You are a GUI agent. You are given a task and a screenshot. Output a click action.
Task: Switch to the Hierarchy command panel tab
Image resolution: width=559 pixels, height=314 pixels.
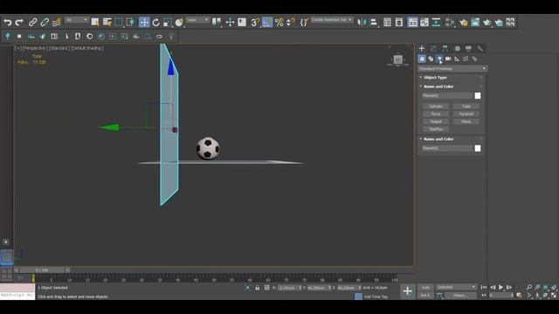(x=445, y=49)
